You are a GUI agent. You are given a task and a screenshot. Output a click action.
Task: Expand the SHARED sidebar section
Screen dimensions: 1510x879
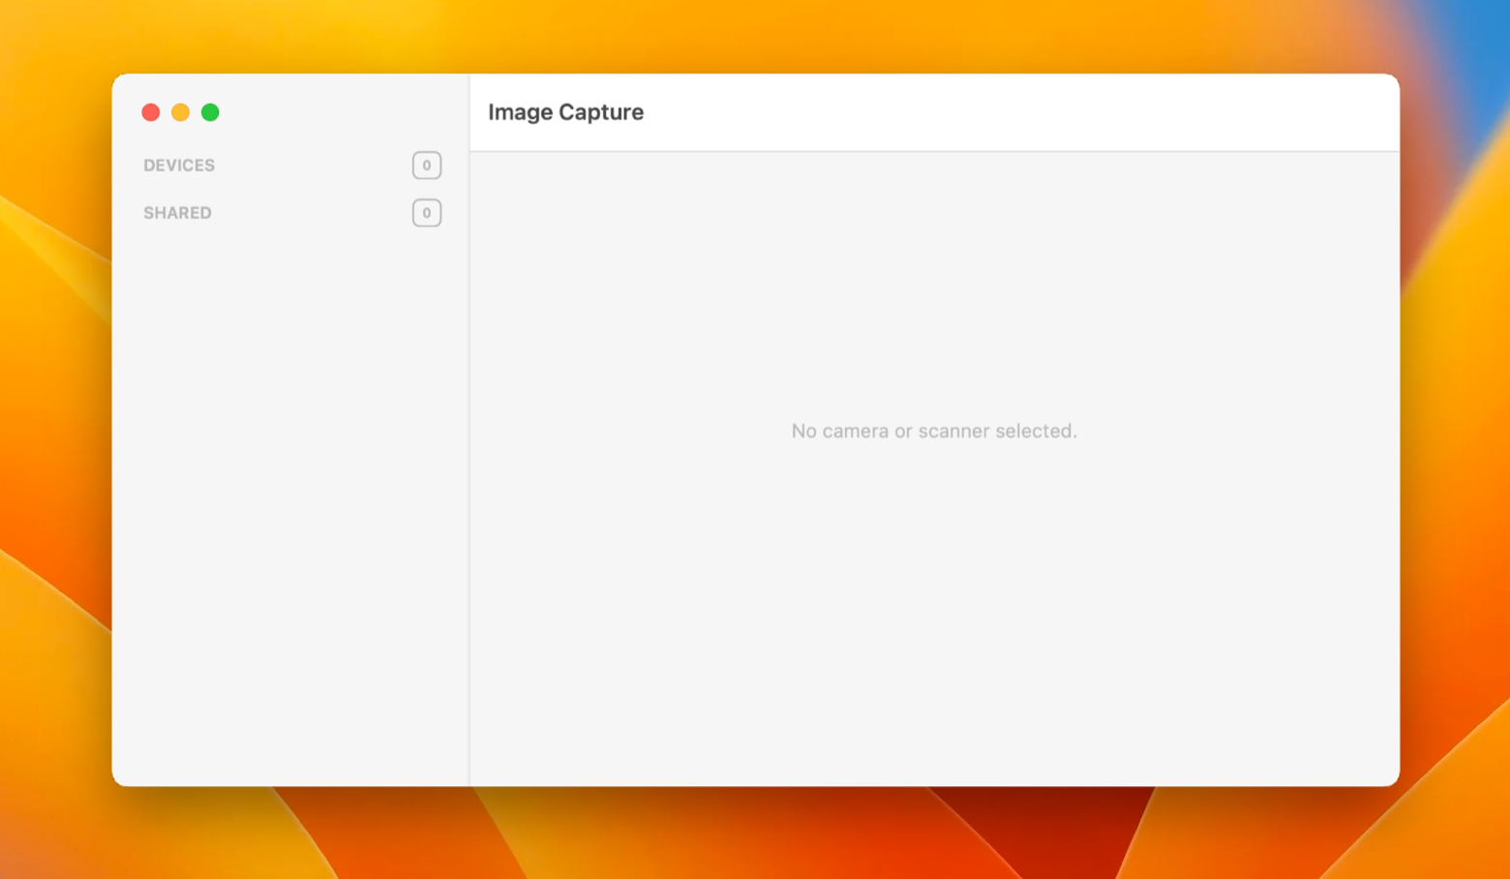coord(177,213)
